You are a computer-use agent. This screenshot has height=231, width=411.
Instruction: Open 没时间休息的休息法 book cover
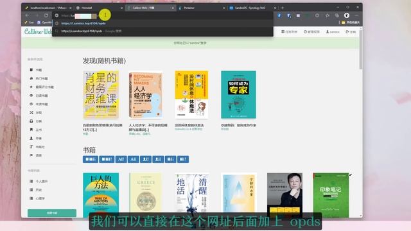[191, 94]
